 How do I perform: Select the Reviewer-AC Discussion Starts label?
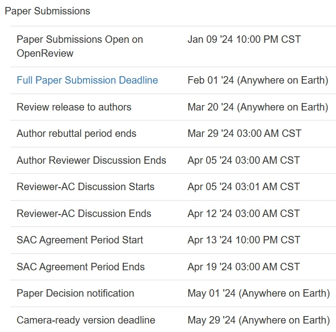[85, 187]
